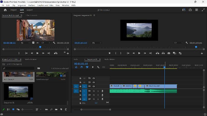The width and height of the screenshot is (207, 116).
Task: Export frame with camera icon
Action: pos(169,53)
